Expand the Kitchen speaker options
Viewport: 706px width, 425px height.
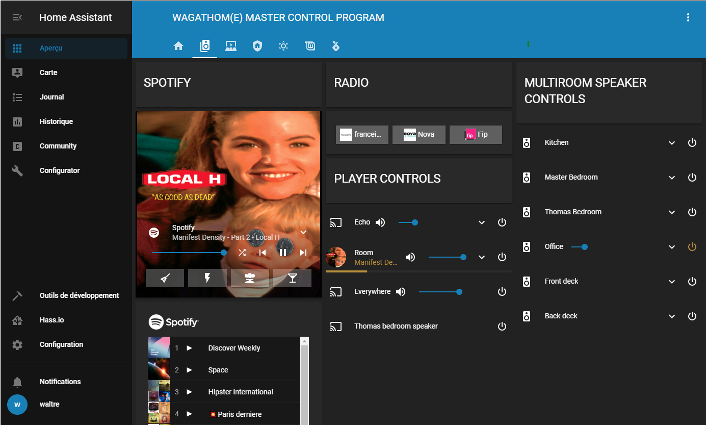coord(672,143)
